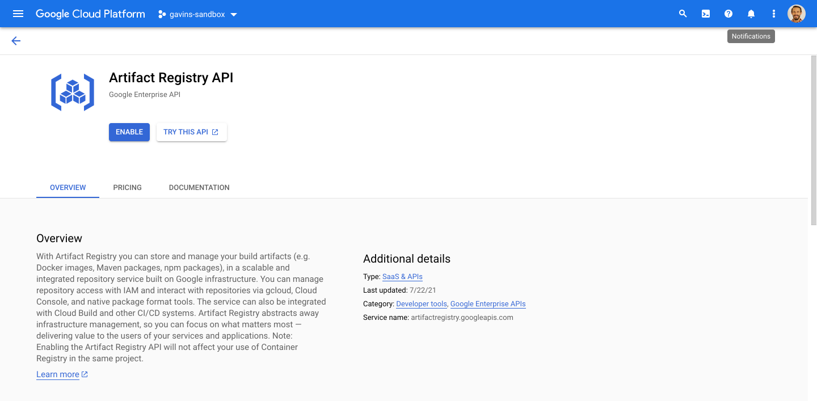
Task: Click the Artifact Registry API logo icon
Action: (72, 91)
